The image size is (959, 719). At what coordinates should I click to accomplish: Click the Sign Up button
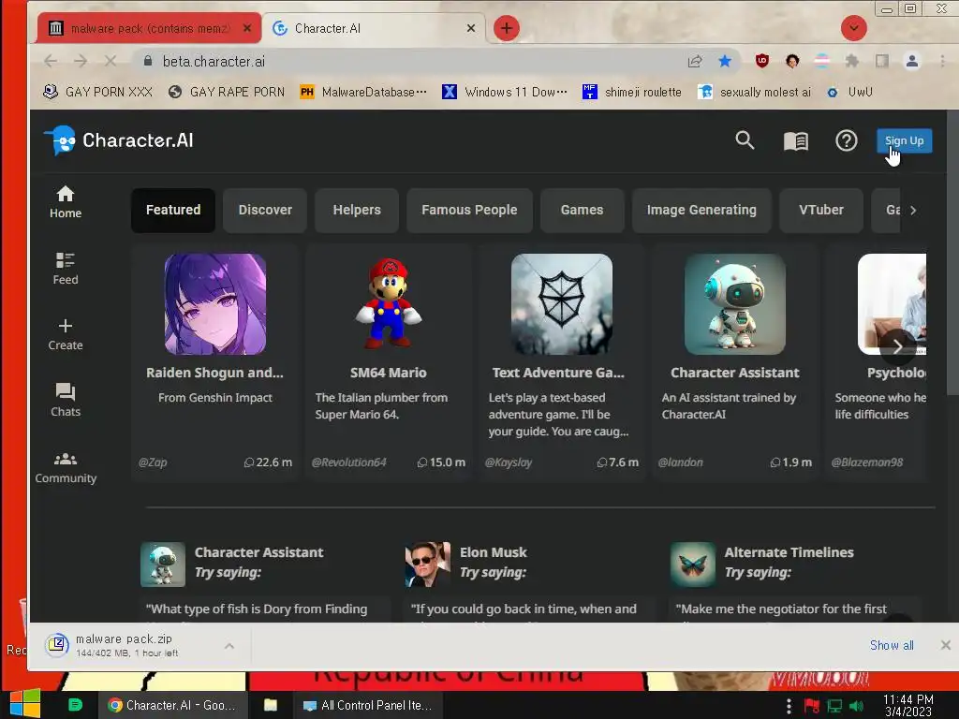pos(904,140)
